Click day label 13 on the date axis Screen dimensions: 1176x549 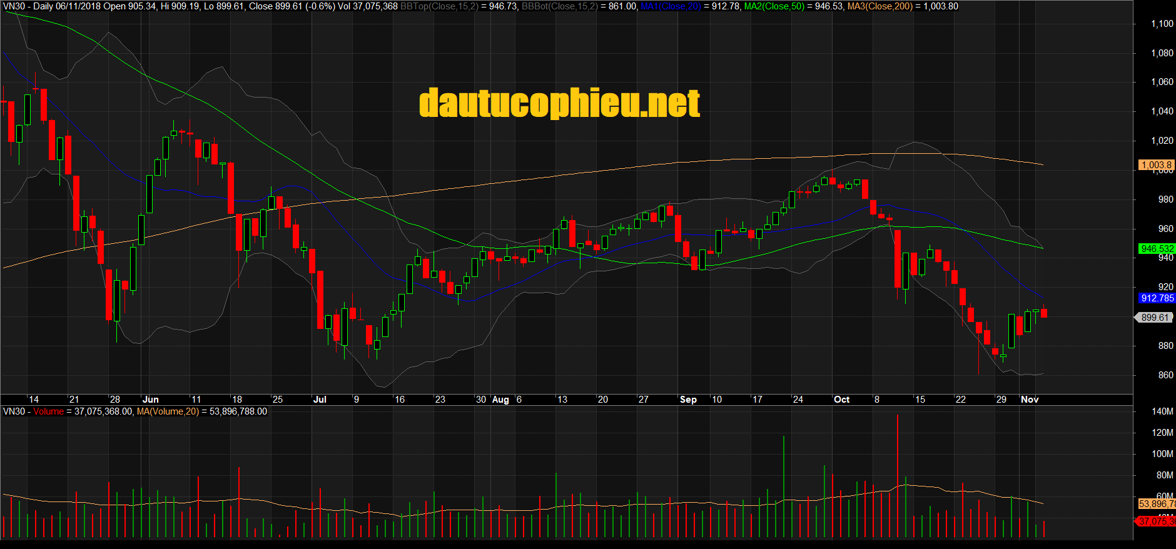562,400
